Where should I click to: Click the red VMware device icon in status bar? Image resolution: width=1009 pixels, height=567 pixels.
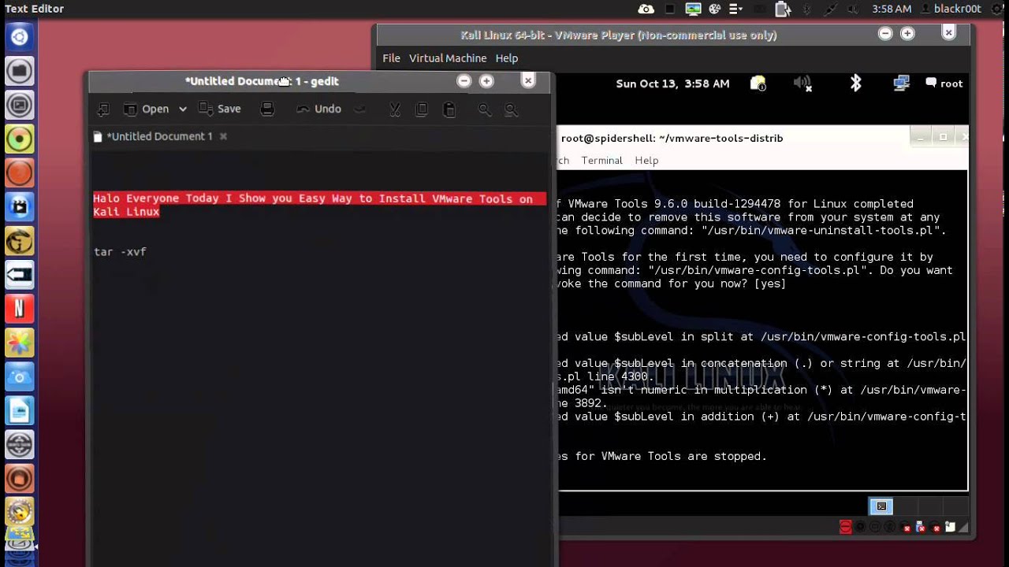pos(845,527)
